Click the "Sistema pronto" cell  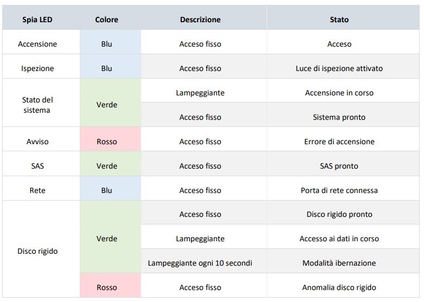coord(339,117)
